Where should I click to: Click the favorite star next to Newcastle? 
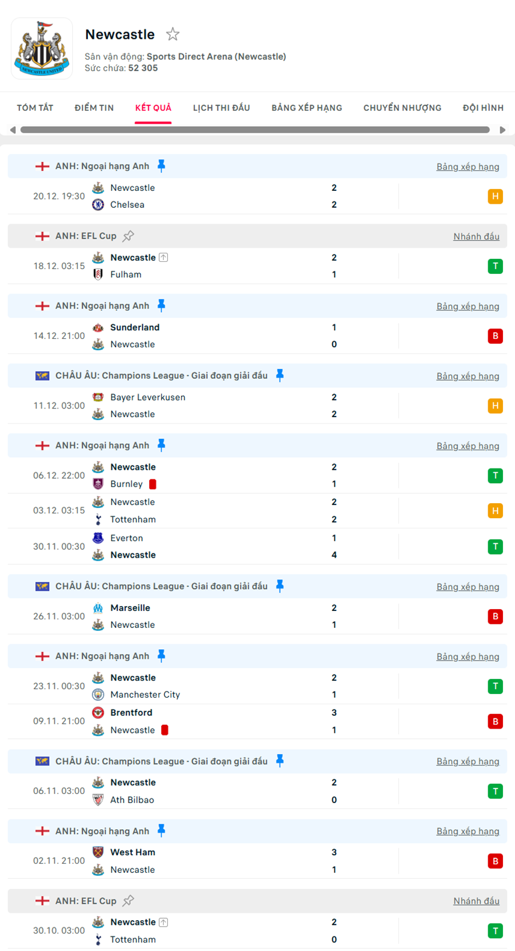pyautogui.click(x=173, y=35)
